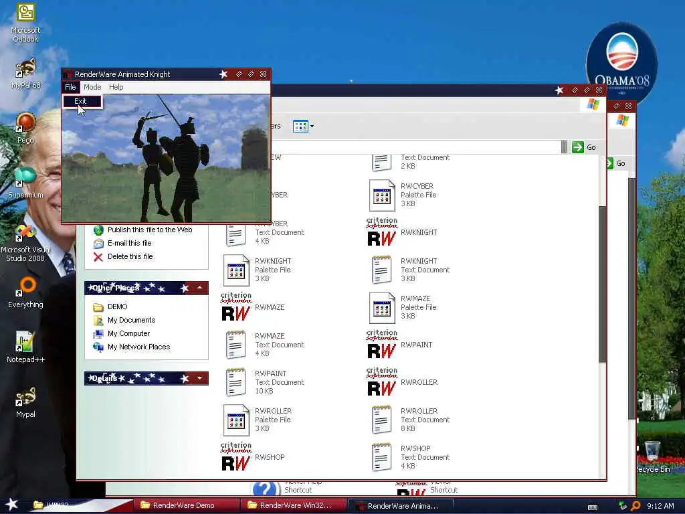Open the Everything search shortcut

click(25, 292)
